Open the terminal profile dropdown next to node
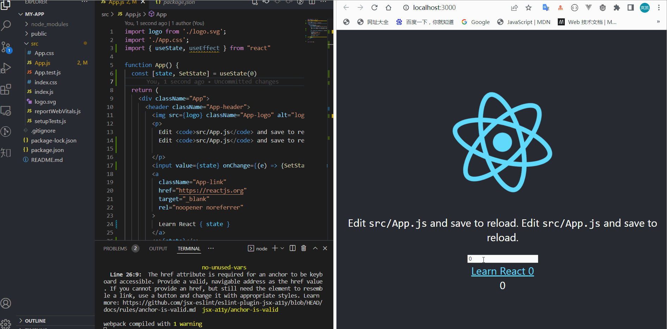Image resolution: width=667 pixels, height=329 pixels. [282, 248]
